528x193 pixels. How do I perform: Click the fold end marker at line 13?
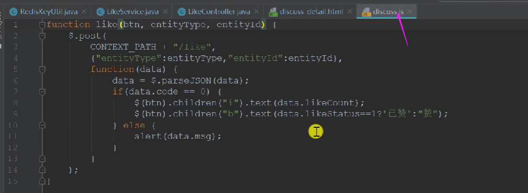pyautogui.click(x=42, y=159)
